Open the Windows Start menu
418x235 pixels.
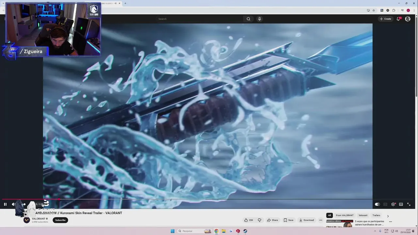tap(172, 231)
